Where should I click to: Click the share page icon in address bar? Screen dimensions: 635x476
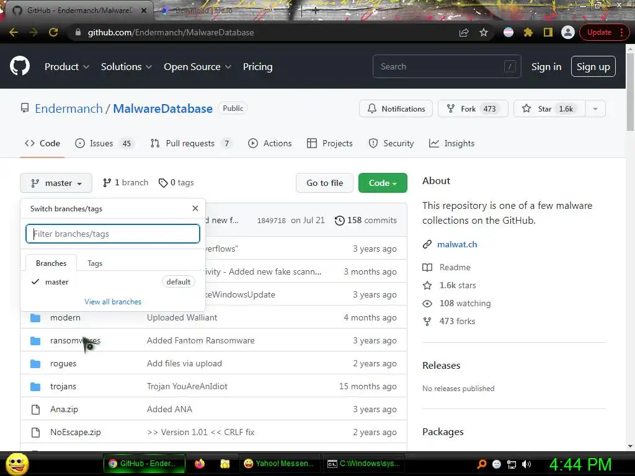464,32
